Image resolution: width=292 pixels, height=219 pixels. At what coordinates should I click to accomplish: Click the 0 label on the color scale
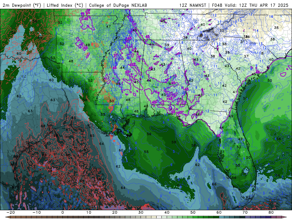coord(62,212)
